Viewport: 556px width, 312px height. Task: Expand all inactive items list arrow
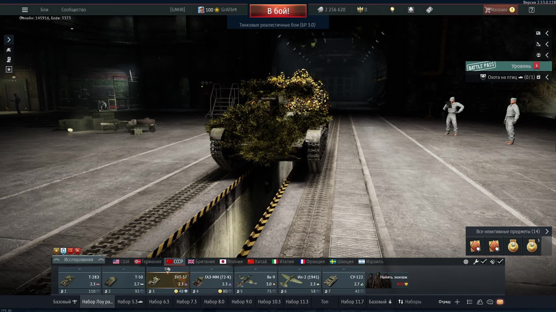pyautogui.click(x=547, y=231)
